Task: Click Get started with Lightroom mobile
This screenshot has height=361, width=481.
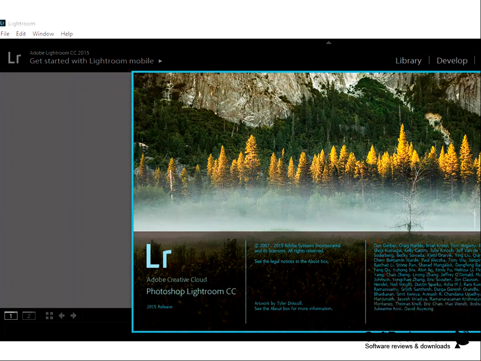Action: point(92,61)
